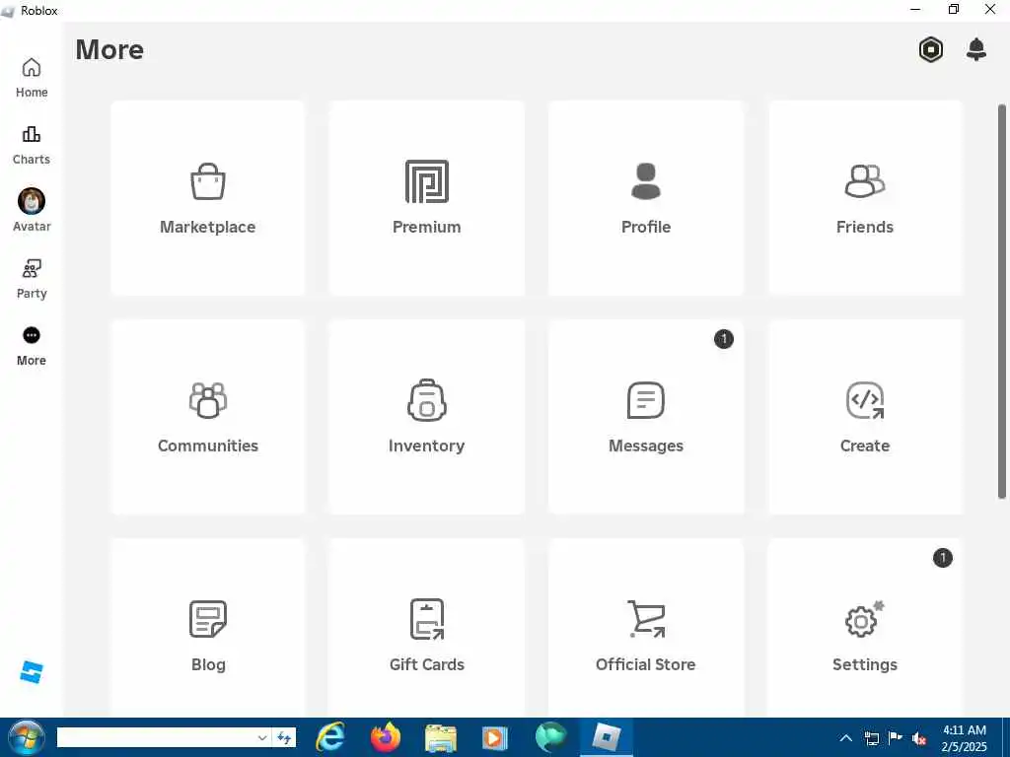1010x757 pixels.
Task: Open the Marketplace shopping bag tile
Action: pyautogui.click(x=207, y=197)
